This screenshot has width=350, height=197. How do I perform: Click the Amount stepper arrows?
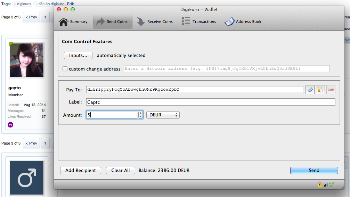coord(140,115)
